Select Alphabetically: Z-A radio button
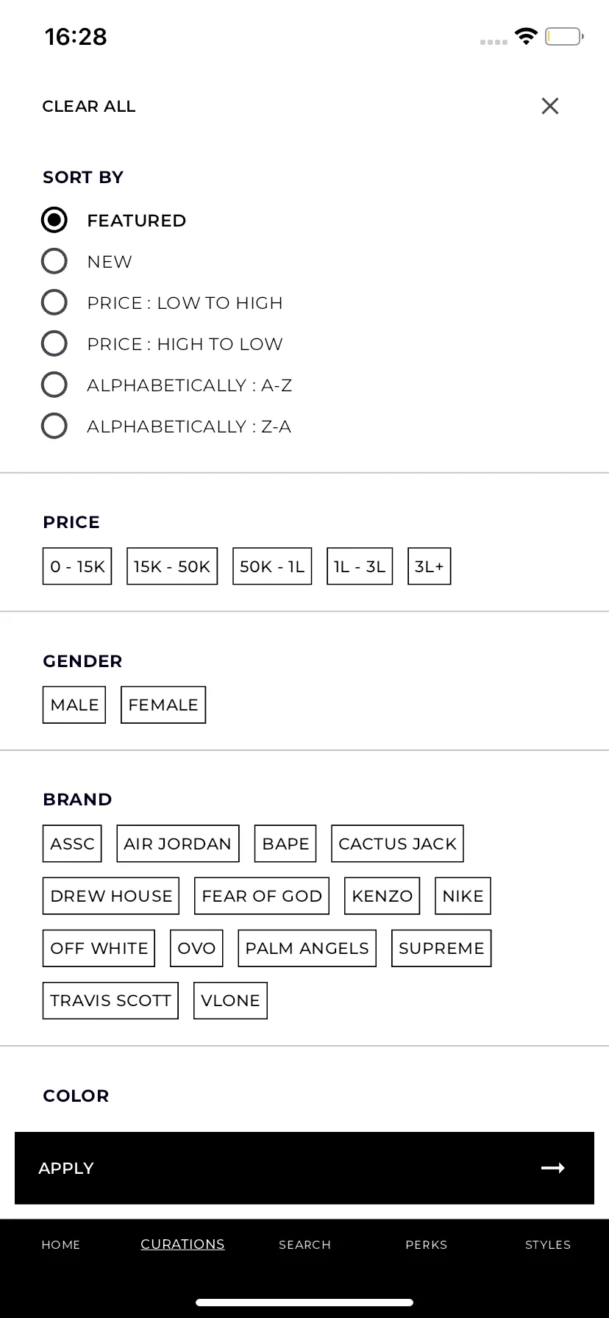 click(54, 426)
